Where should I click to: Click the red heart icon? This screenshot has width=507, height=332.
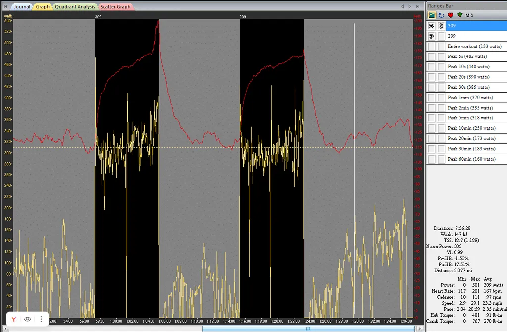(450, 15)
